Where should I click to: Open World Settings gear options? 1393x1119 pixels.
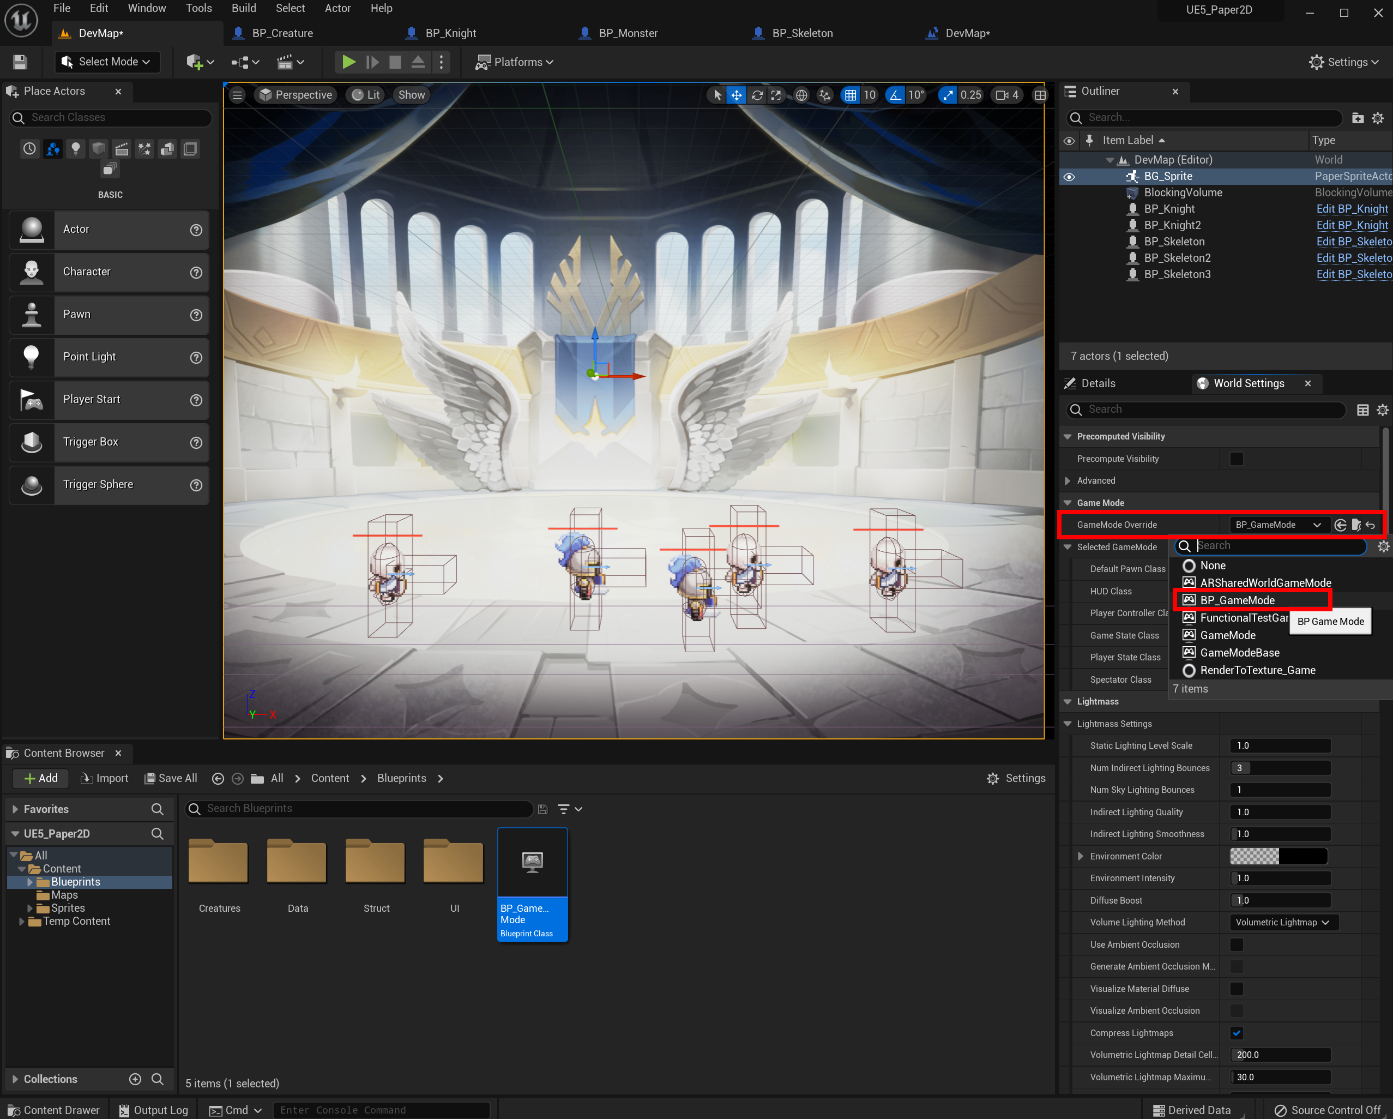pos(1382,410)
